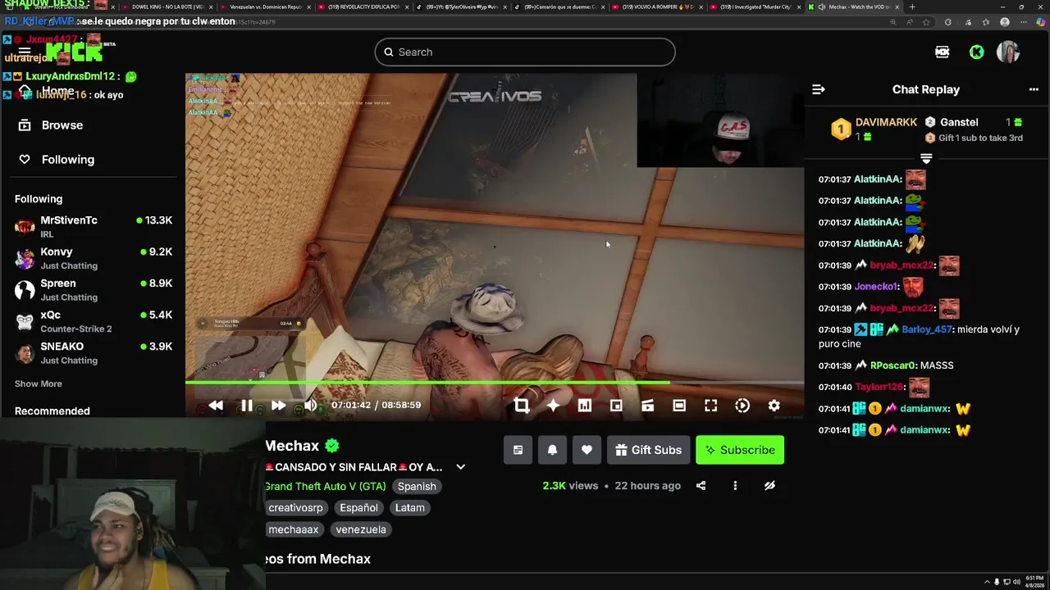The width and height of the screenshot is (1050, 590).
Task: Click the autoplay circle-play icon in player
Action: pyautogui.click(x=742, y=406)
